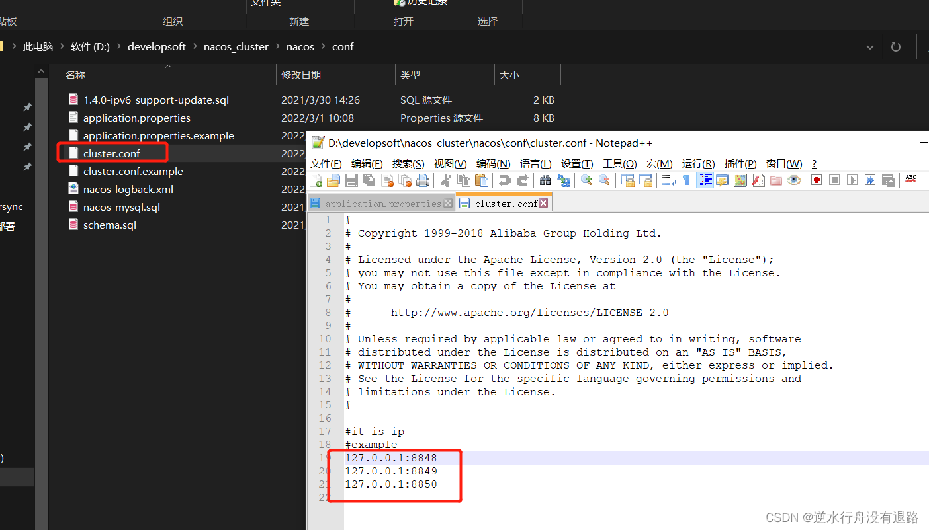Open Folder as Workspace icon

(776, 180)
